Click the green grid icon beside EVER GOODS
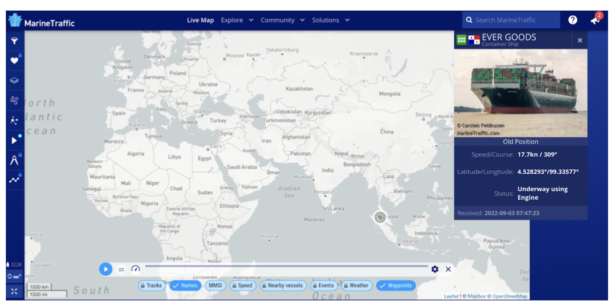Viewport: 611px width, 304px height. coord(461,39)
